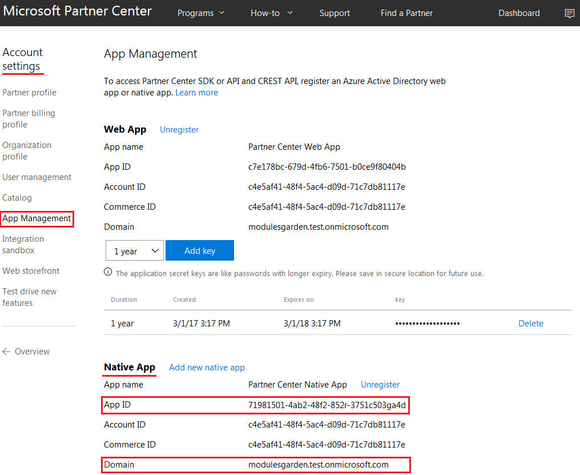The width and height of the screenshot is (580, 475).
Task: Select App Management in sidebar
Action: (x=37, y=218)
